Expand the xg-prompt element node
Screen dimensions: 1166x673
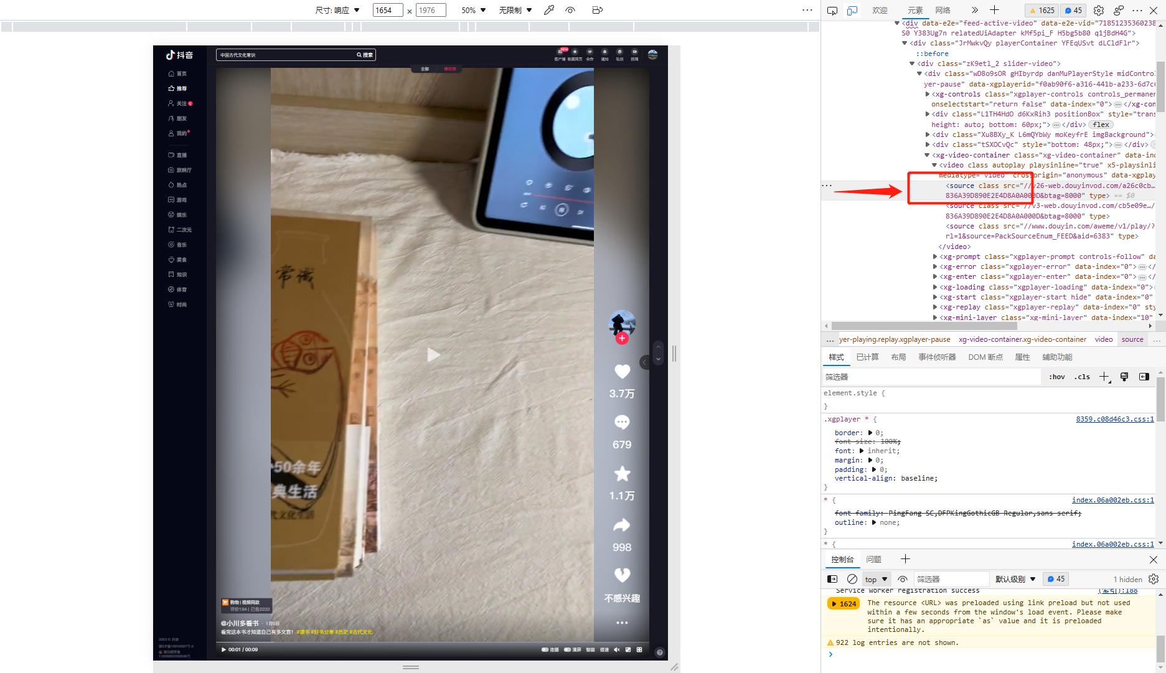coord(935,256)
